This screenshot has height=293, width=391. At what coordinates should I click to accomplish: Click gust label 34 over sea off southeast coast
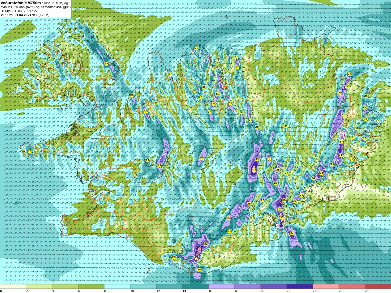[292, 233]
